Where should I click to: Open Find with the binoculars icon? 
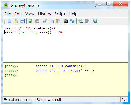point(66,21)
